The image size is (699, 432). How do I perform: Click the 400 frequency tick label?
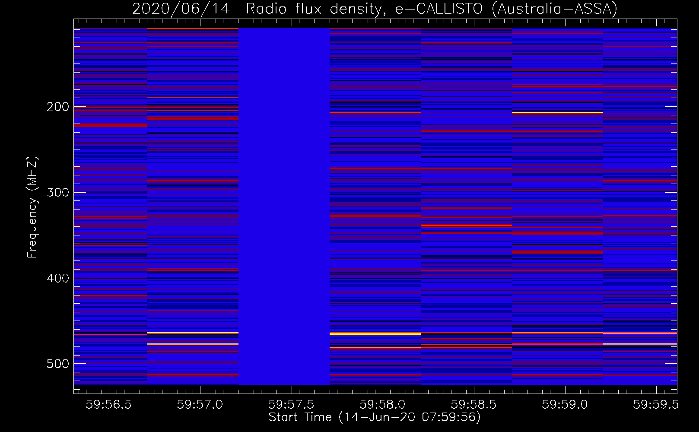[x=58, y=278]
